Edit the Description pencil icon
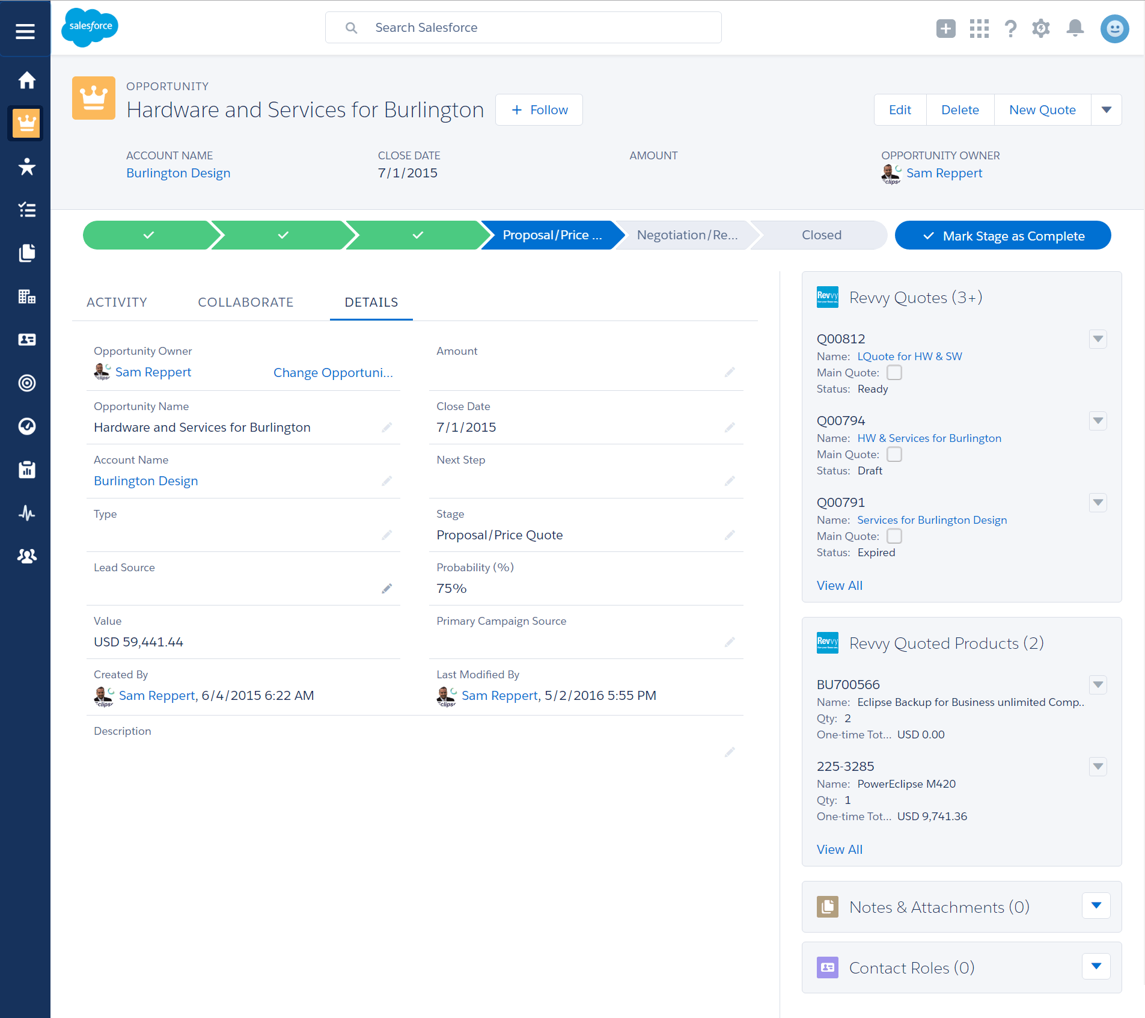 pyautogui.click(x=730, y=752)
